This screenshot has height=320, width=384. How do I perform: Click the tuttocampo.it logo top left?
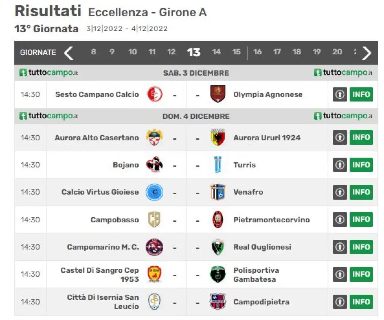(x=49, y=73)
